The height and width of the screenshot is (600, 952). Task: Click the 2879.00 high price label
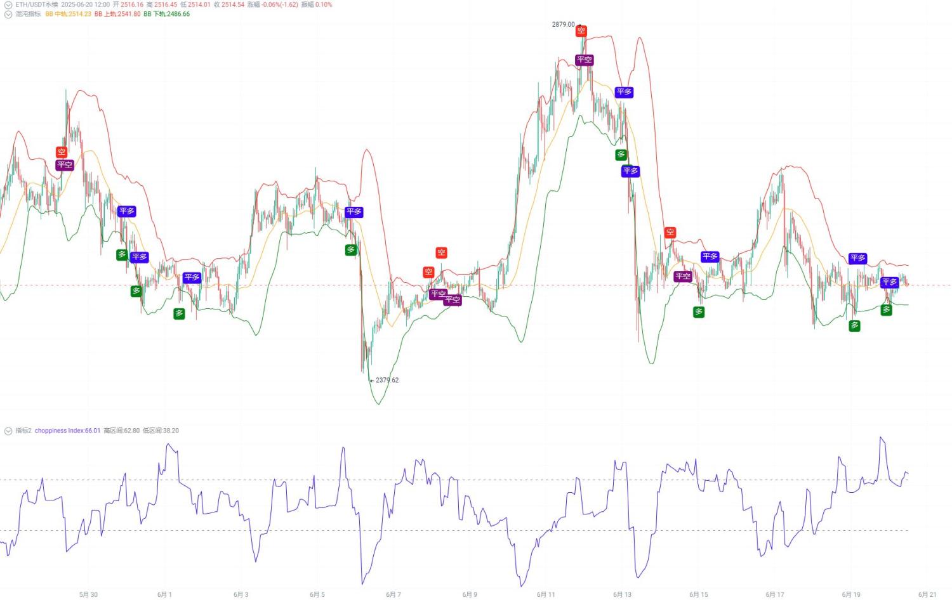563,24
